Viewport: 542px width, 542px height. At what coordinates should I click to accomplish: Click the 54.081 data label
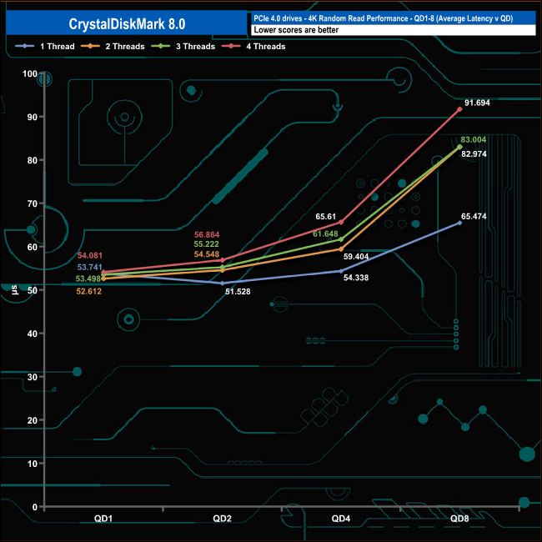(90, 255)
